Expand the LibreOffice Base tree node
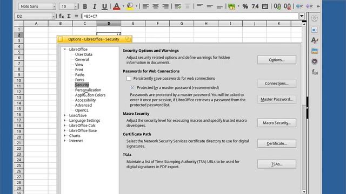The height and width of the screenshot is (194, 346). coord(65,130)
